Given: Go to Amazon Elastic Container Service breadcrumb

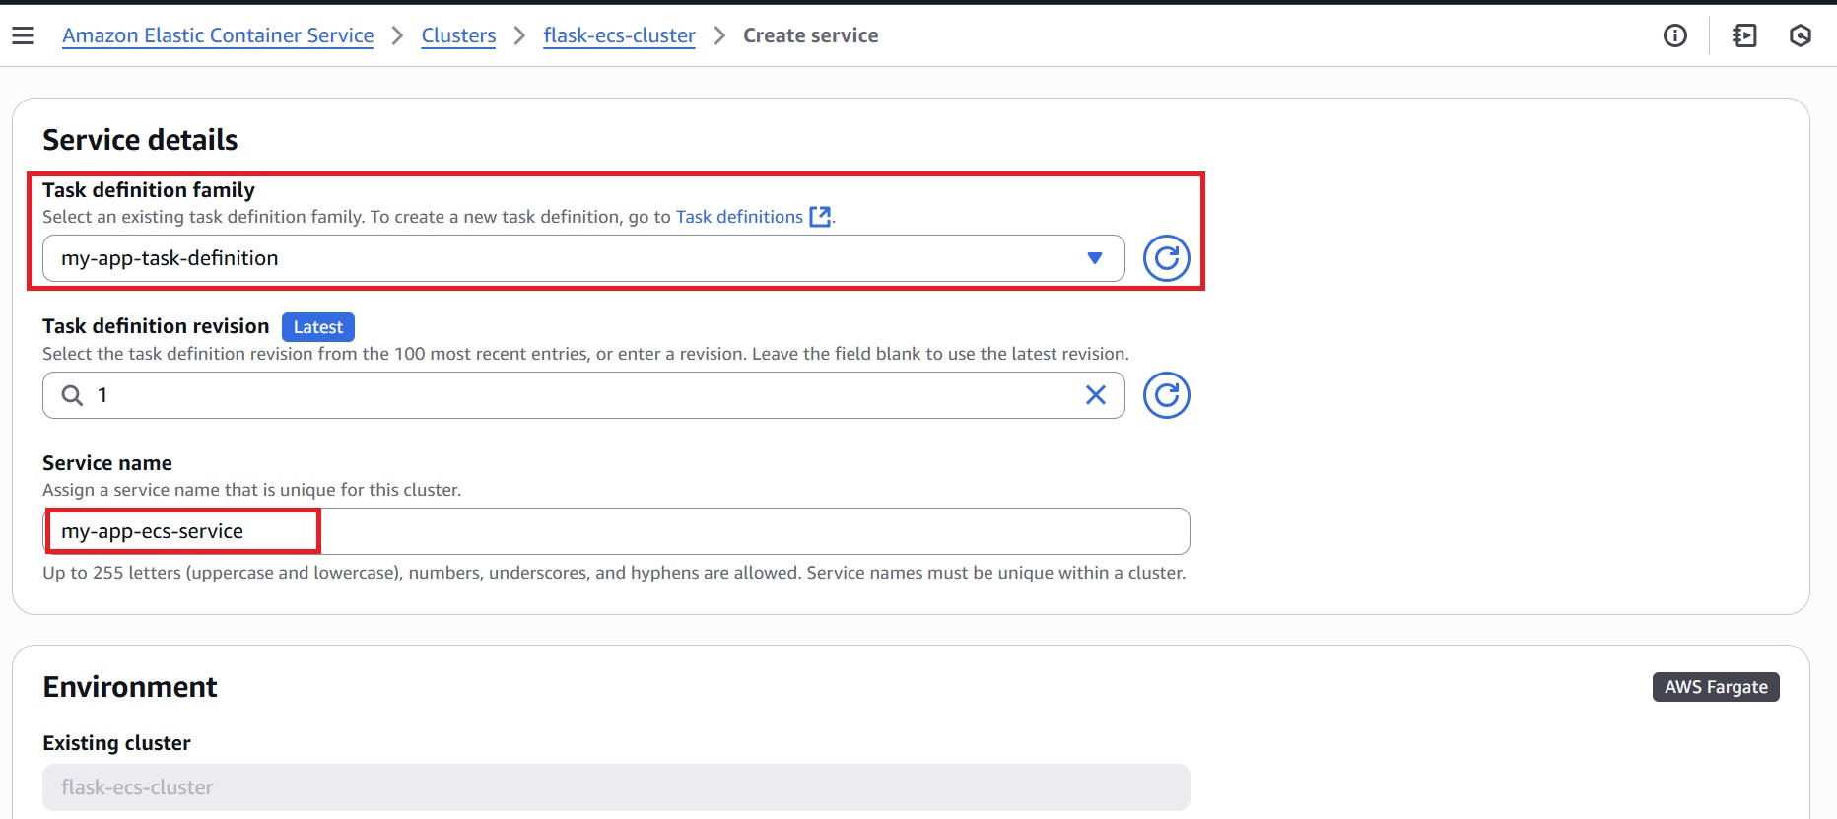Looking at the screenshot, I should point(218,35).
